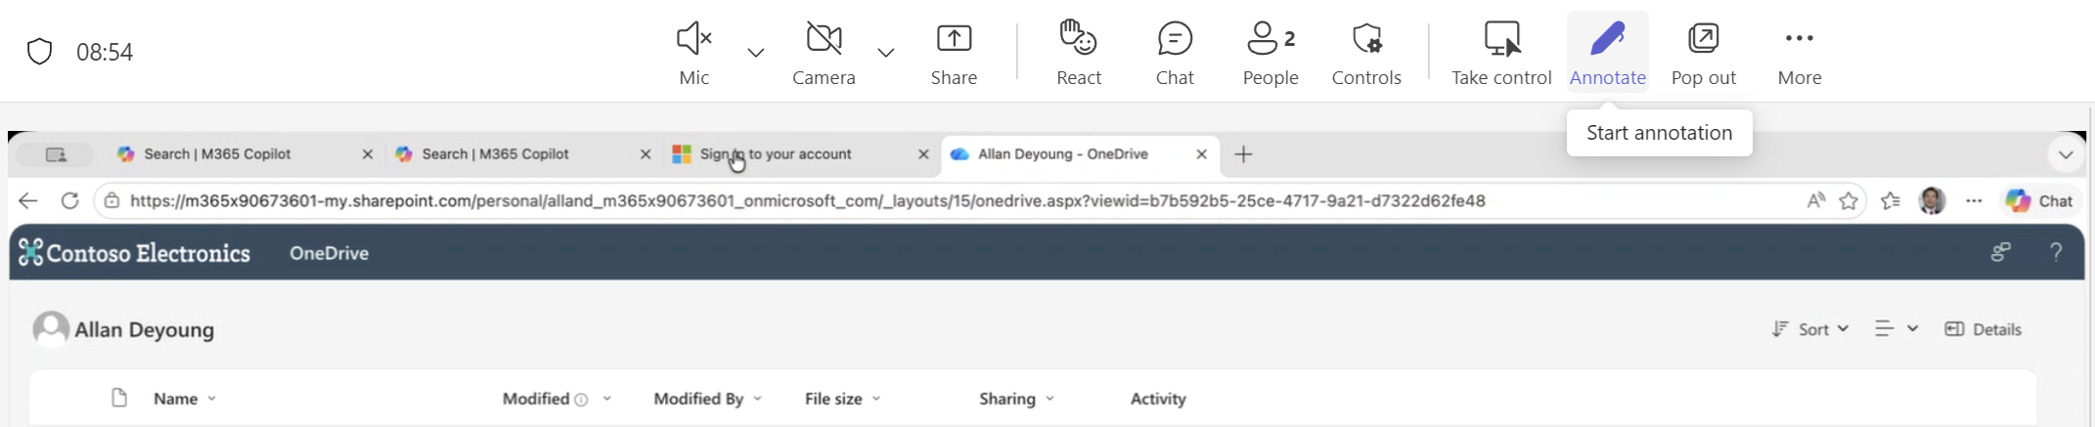Open Mic options dropdown arrow
The height and width of the screenshot is (427, 2095).
pos(756,53)
